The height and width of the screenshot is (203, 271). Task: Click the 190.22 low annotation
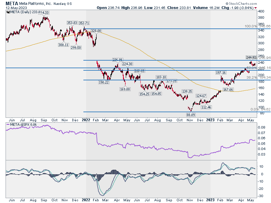click(x=104, y=82)
